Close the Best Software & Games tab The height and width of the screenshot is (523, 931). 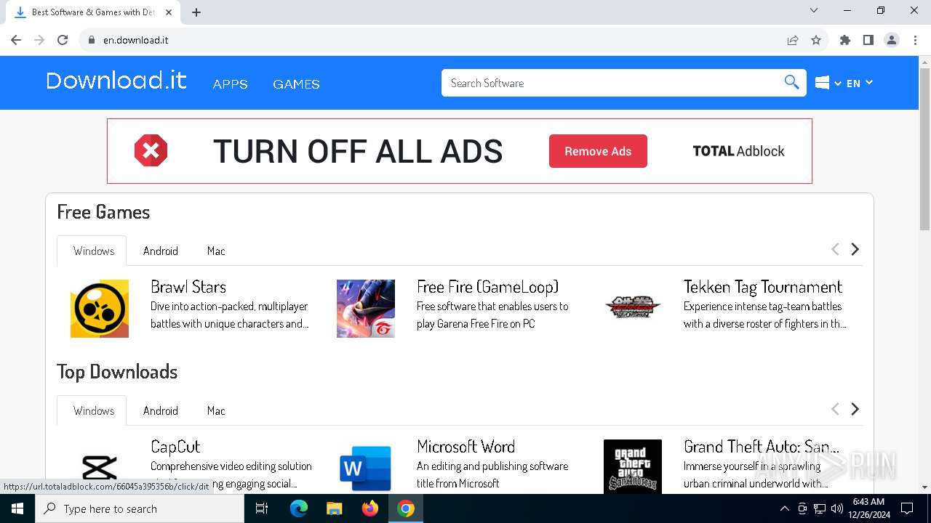coord(169,12)
